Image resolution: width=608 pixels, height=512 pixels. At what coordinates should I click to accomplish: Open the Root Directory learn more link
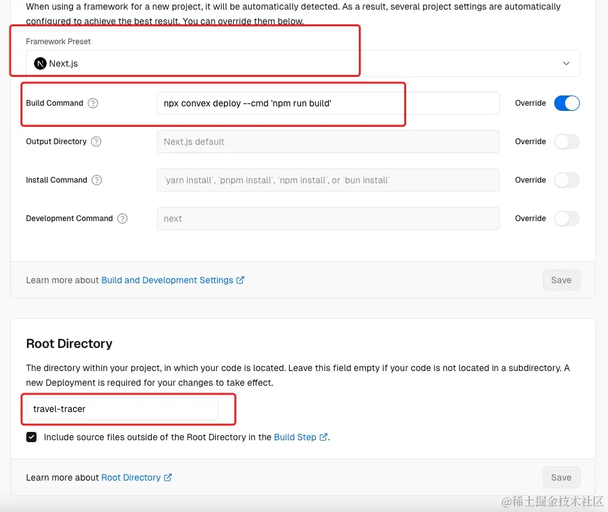131,477
